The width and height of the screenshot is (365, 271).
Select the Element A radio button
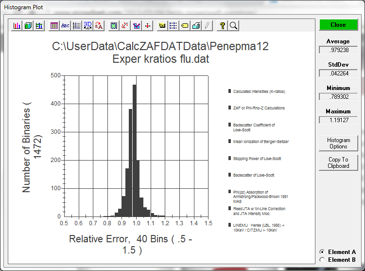pyautogui.click(x=322, y=252)
